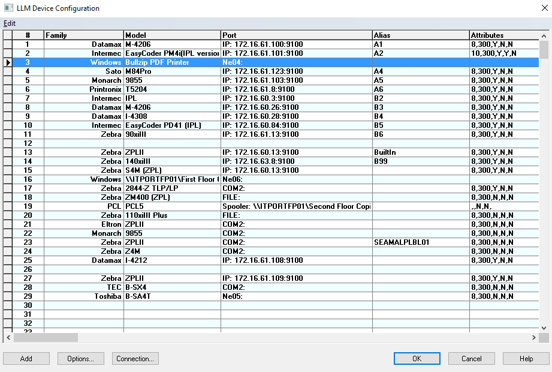Click the horizontal scrollbar right arrow
This screenshot has width=552, height=372.
(534, 337)
